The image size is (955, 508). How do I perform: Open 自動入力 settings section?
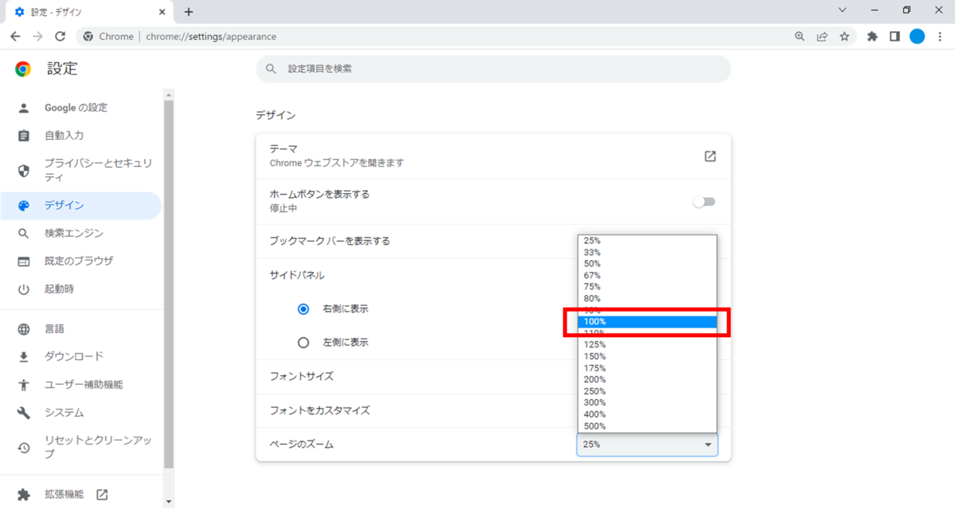click(81, 136)
